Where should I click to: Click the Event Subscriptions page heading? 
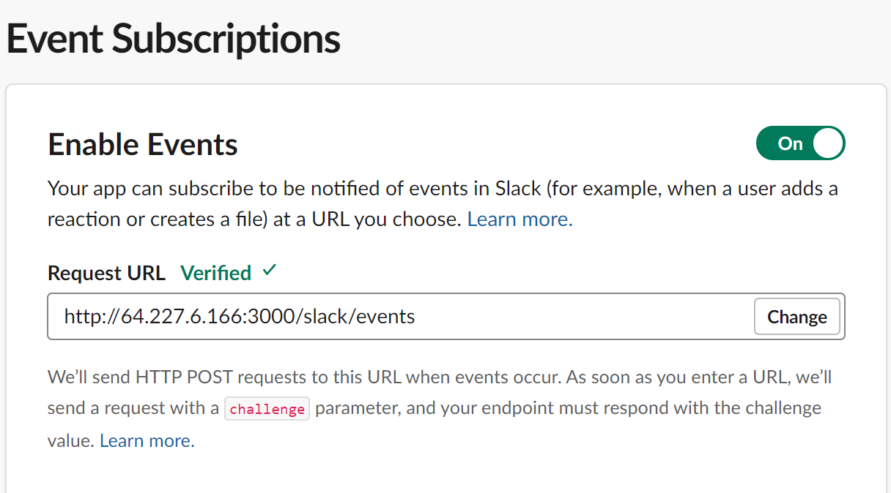point(174,39)
